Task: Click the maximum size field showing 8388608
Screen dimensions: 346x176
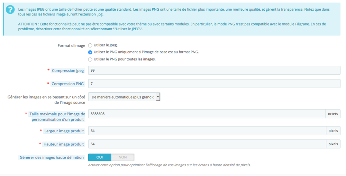Action: [x=207, y=114]
